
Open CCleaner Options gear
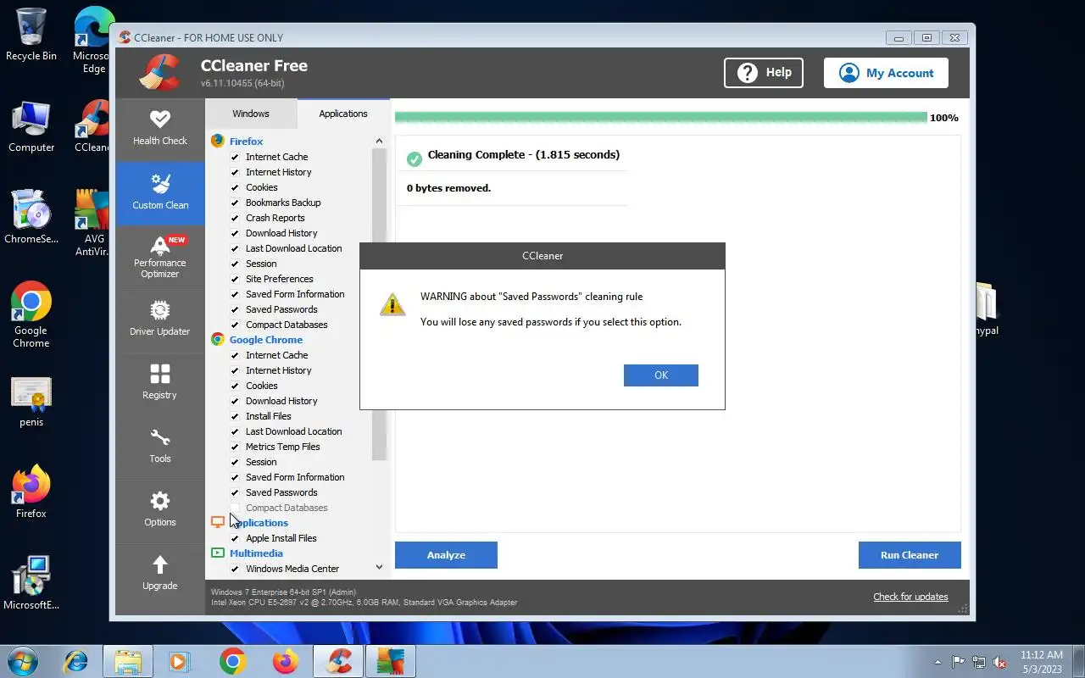coord(160,501)
